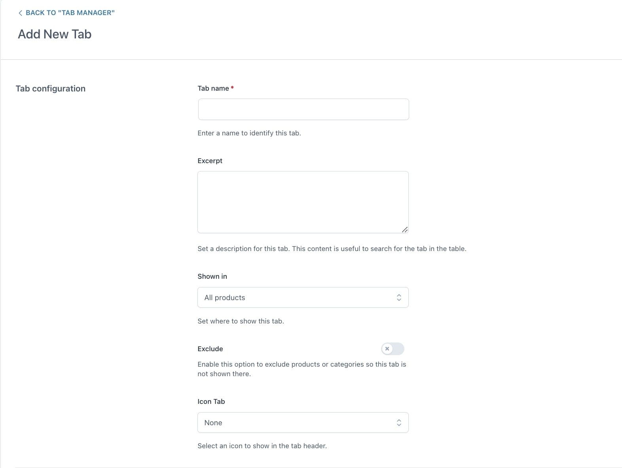Click the Excerpt field label

[210, 161]
